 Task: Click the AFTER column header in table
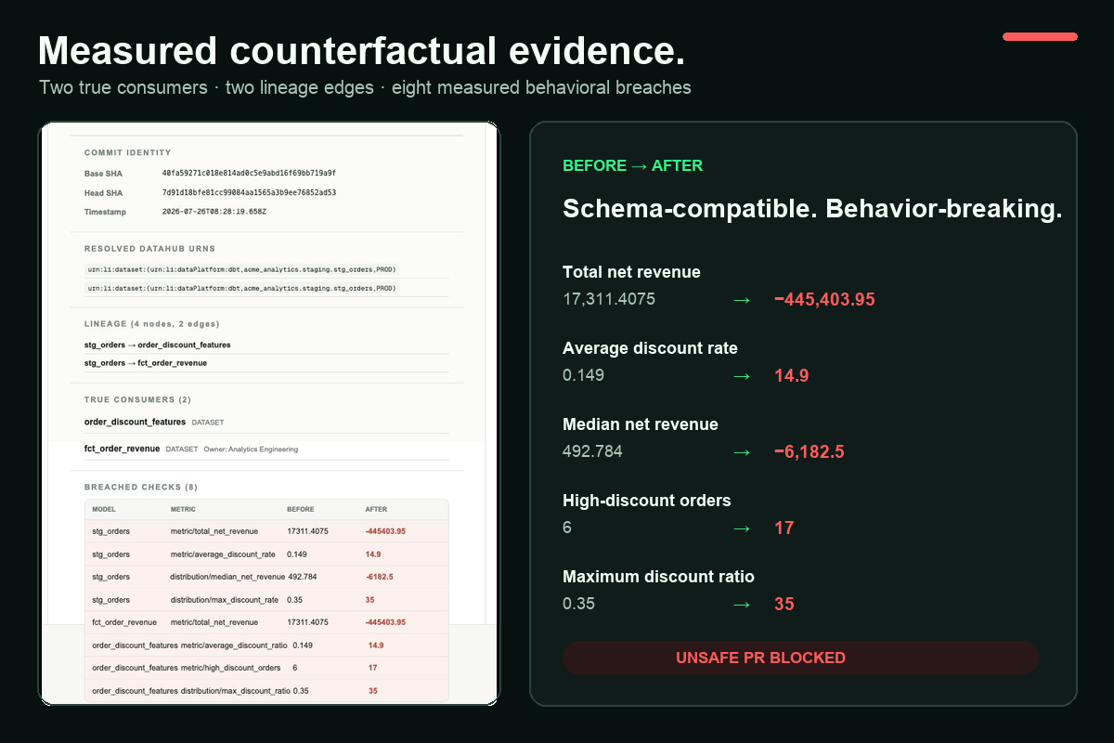[376, 510]
